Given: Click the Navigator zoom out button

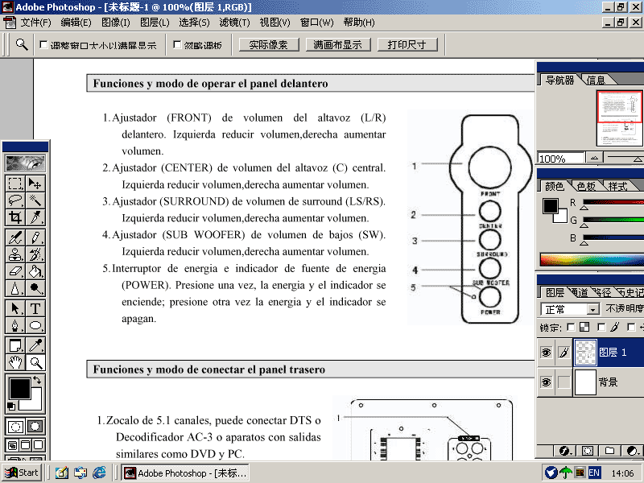Looking at the screenshot, I should click(594, 158).
